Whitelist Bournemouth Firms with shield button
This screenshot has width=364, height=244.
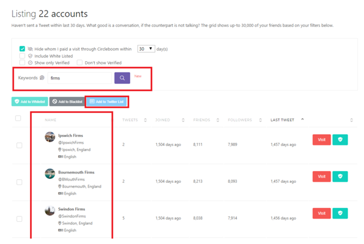[x=340, y=176]
